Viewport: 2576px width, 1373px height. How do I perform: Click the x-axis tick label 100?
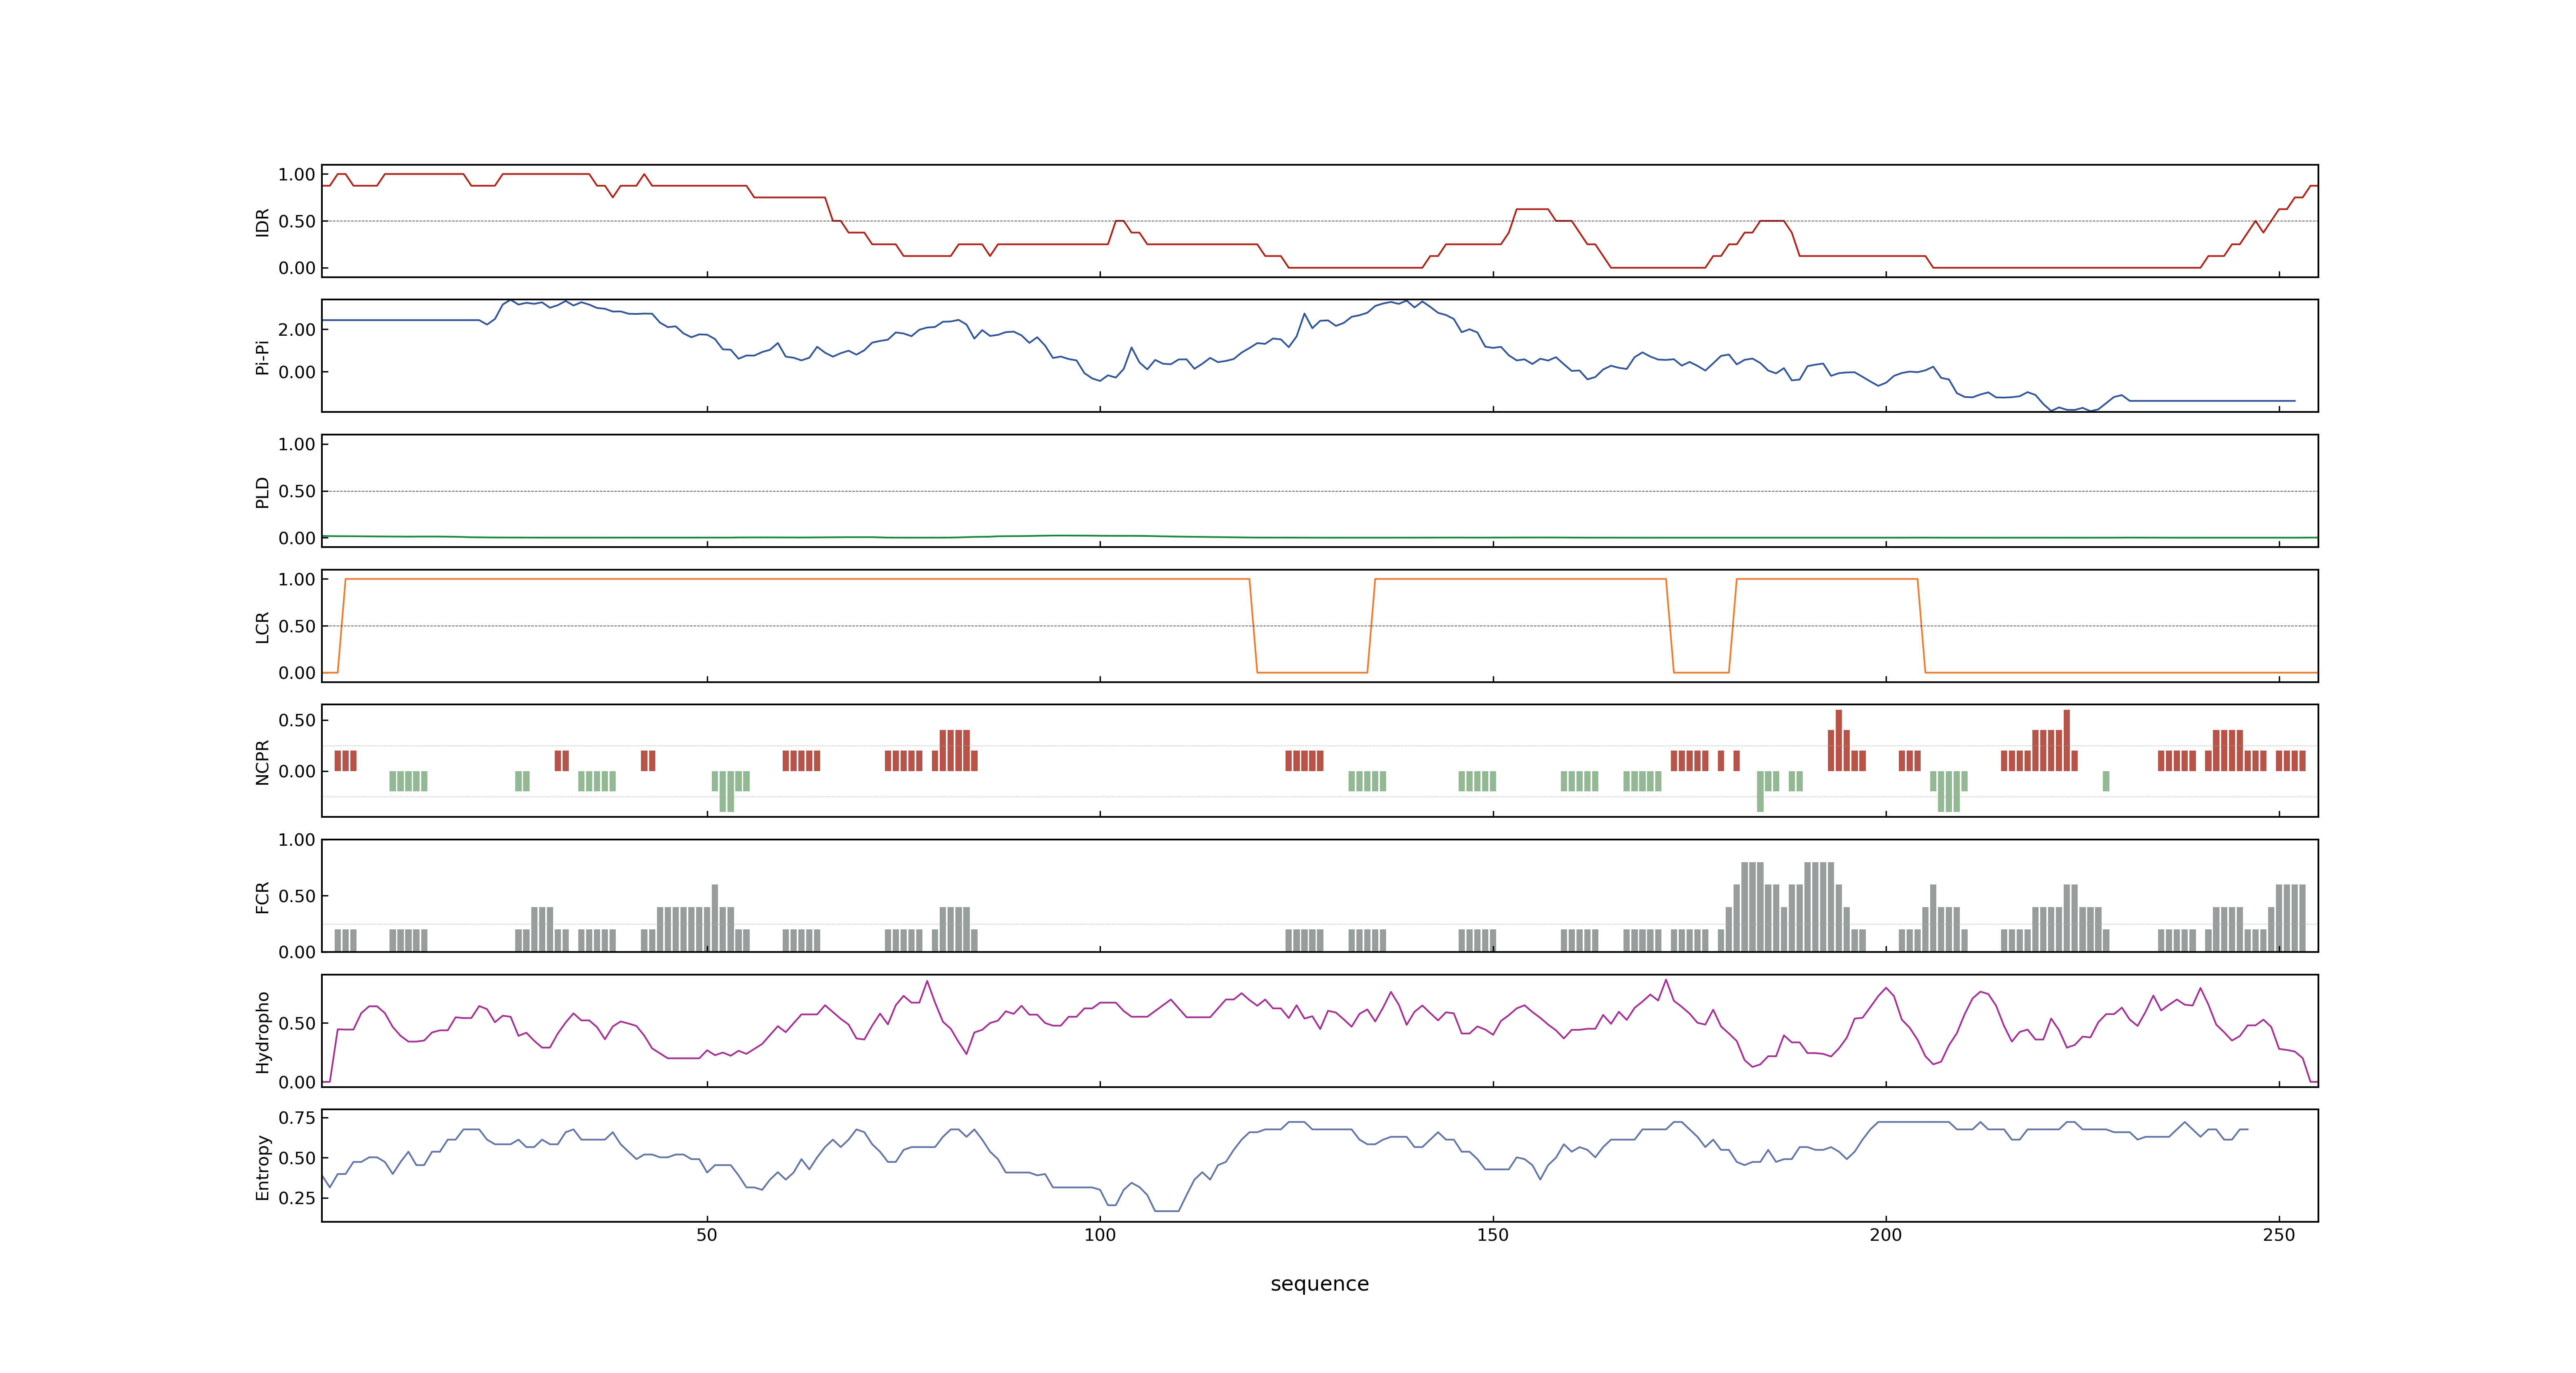click(x=1100, y=1235)
